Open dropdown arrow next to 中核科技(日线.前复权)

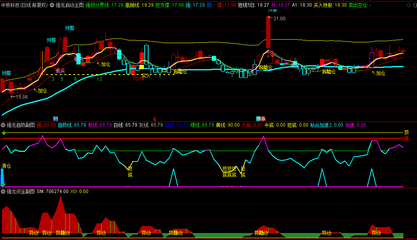[x=52, y=5]
